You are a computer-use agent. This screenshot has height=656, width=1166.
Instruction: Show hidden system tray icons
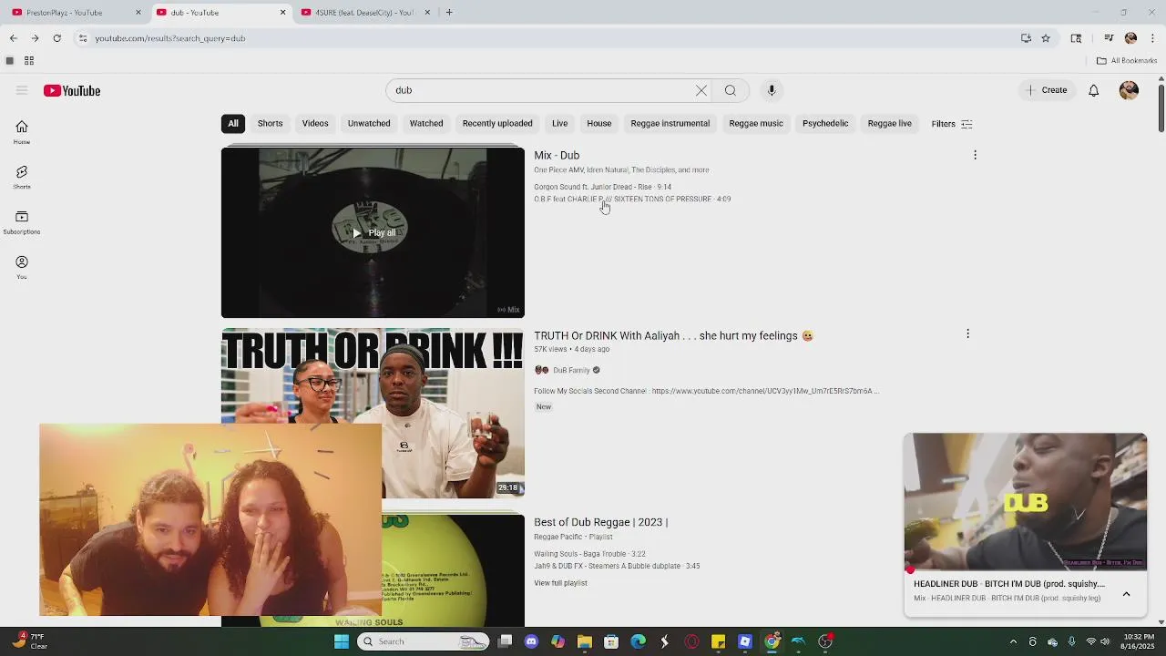[x=1012, y=641]
